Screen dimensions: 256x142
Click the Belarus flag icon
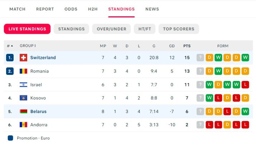tap(23, 111)
